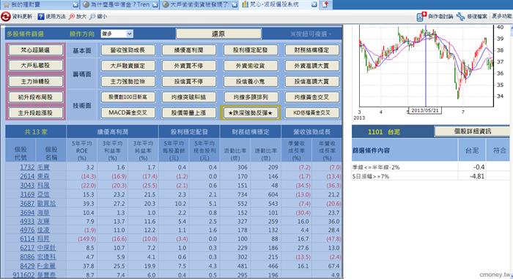
Task: Toggle the ★跌深強勢反彈★ filter
Action: 251,112
